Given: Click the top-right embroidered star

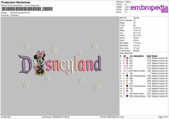Looking at the screenshot, I should [94, 45].
